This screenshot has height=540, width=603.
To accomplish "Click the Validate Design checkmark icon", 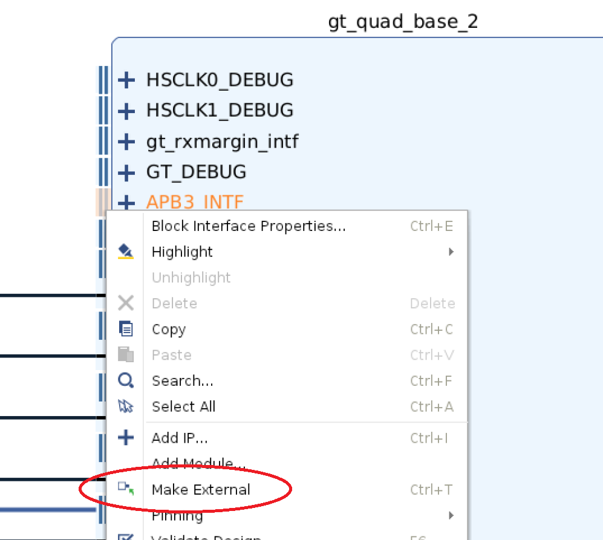I will pos(125,536).
